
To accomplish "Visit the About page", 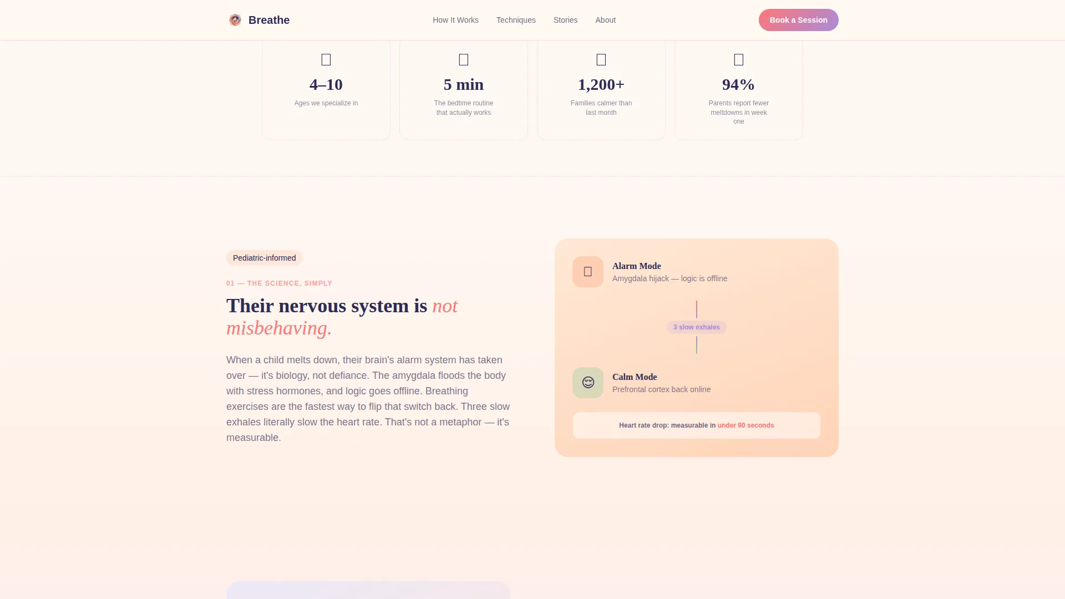I will click(x=605, y=20).
